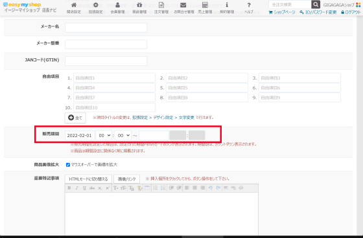Click the 自由項目7 input field
This screenshot has height=238, width=363.
pyautogui.click(x=114, y=98)
